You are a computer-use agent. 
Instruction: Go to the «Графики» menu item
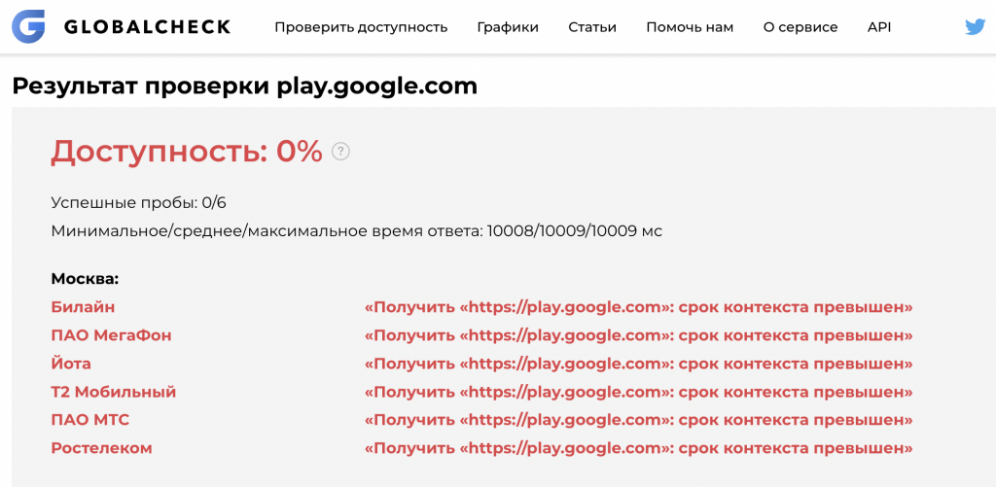[x=508, y=27]
